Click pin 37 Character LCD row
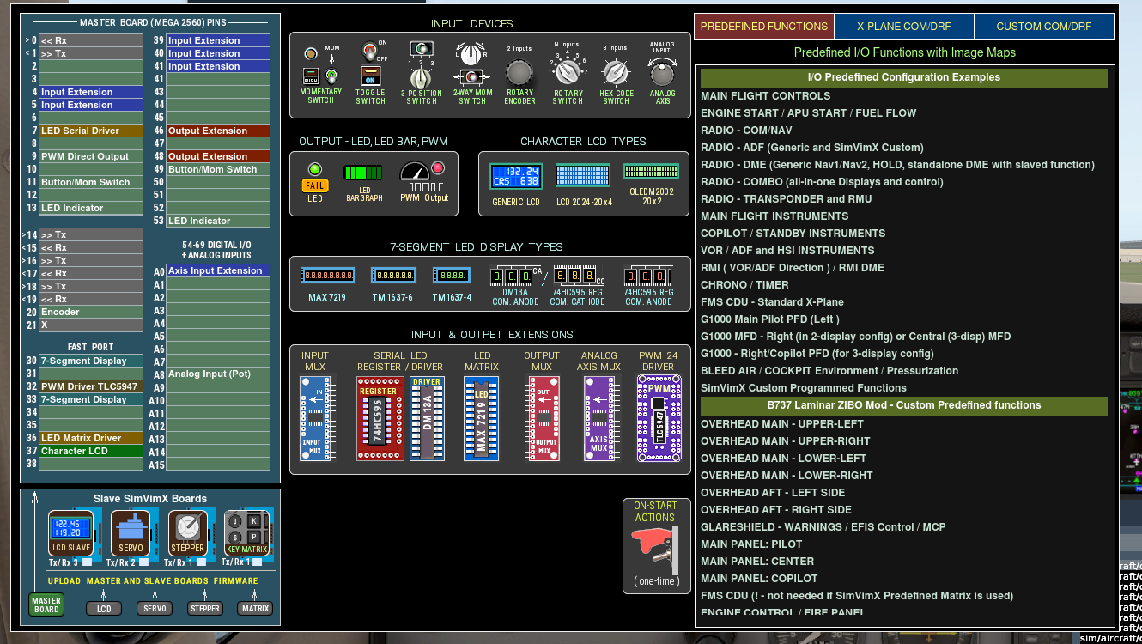The width and height of the screenshot is (1142, 644). (90, 451)
